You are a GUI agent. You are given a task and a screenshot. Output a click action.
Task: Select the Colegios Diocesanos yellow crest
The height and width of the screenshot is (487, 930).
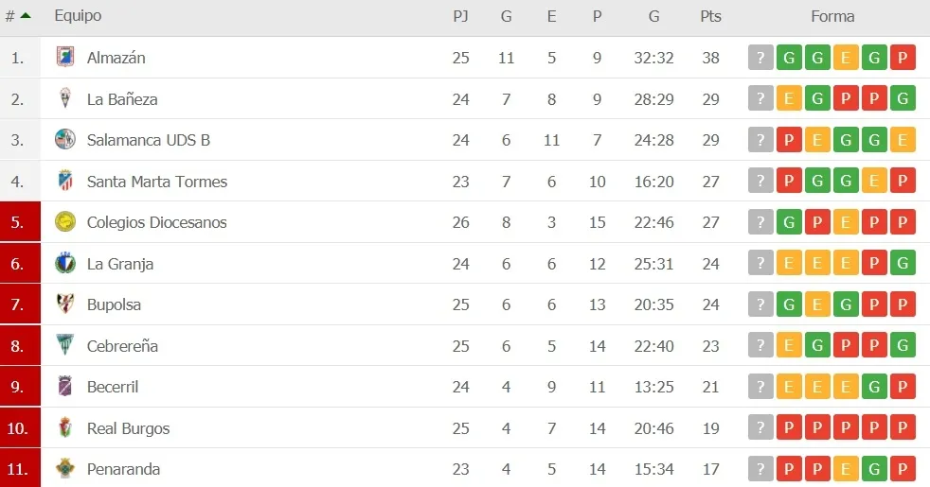pyautogui.click(x=64, y=222)
